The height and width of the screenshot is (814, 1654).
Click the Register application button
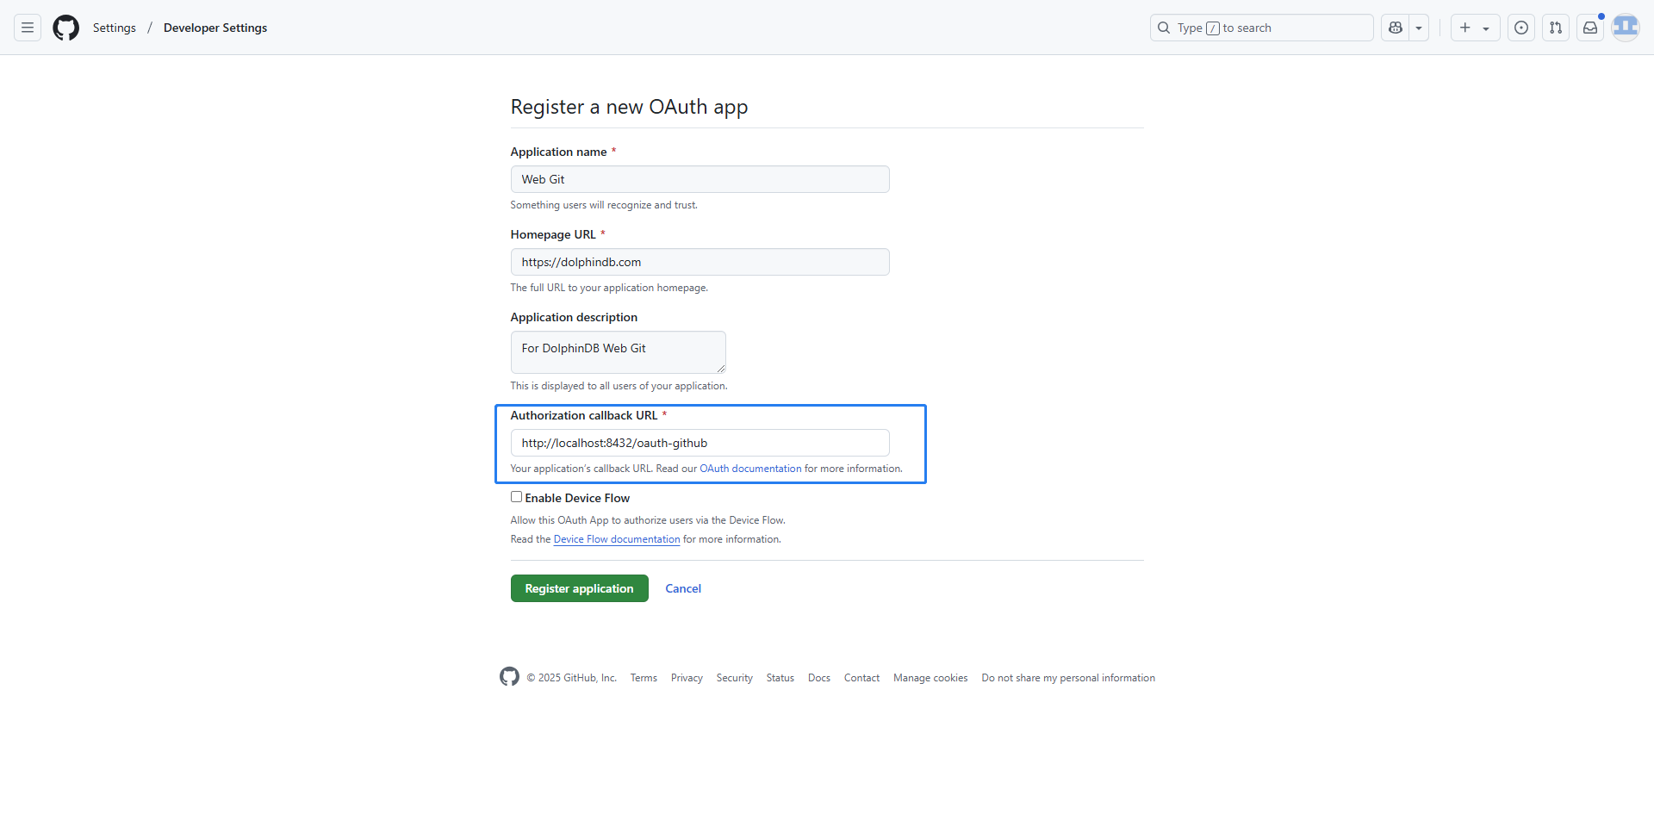(x=579, y=588)
